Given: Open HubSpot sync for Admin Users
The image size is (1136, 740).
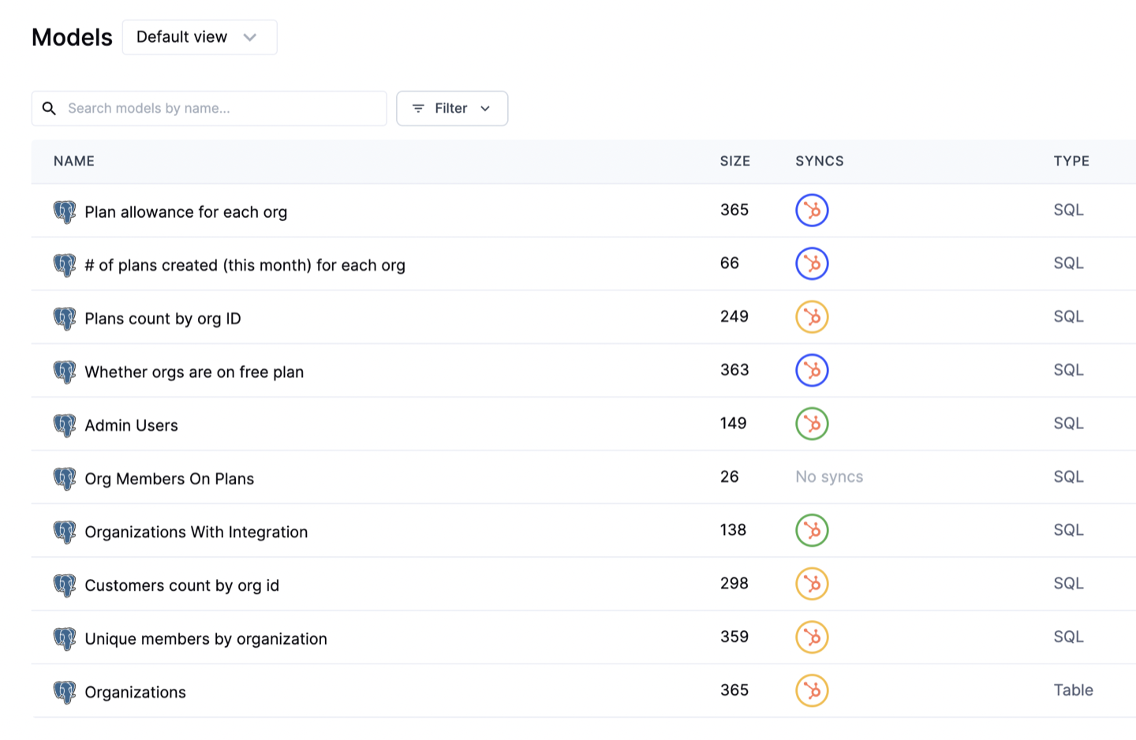Looking at the screenshot, I should coord(812,424).
